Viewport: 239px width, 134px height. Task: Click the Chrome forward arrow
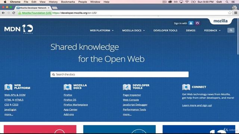8,13
